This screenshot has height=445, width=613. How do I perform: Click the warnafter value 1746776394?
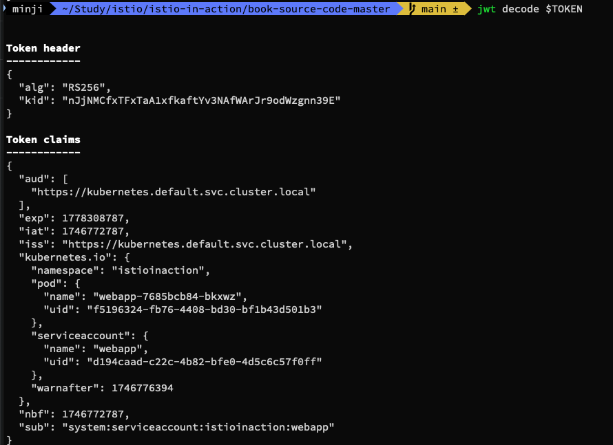tap(143, 388)
